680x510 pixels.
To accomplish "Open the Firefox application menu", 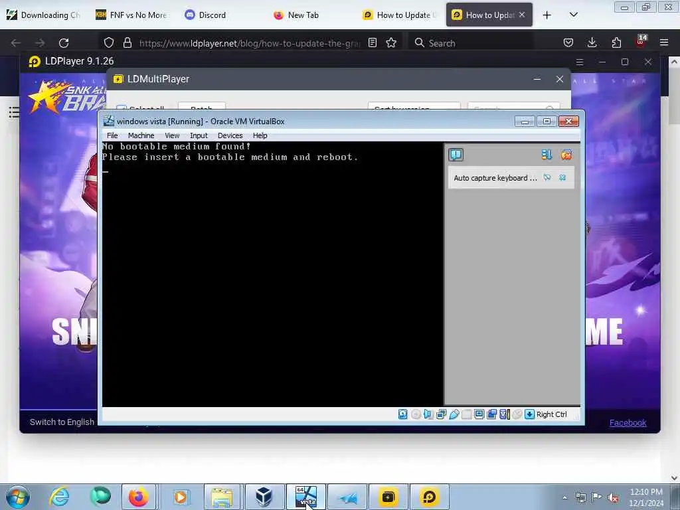I will click(664, 42).
